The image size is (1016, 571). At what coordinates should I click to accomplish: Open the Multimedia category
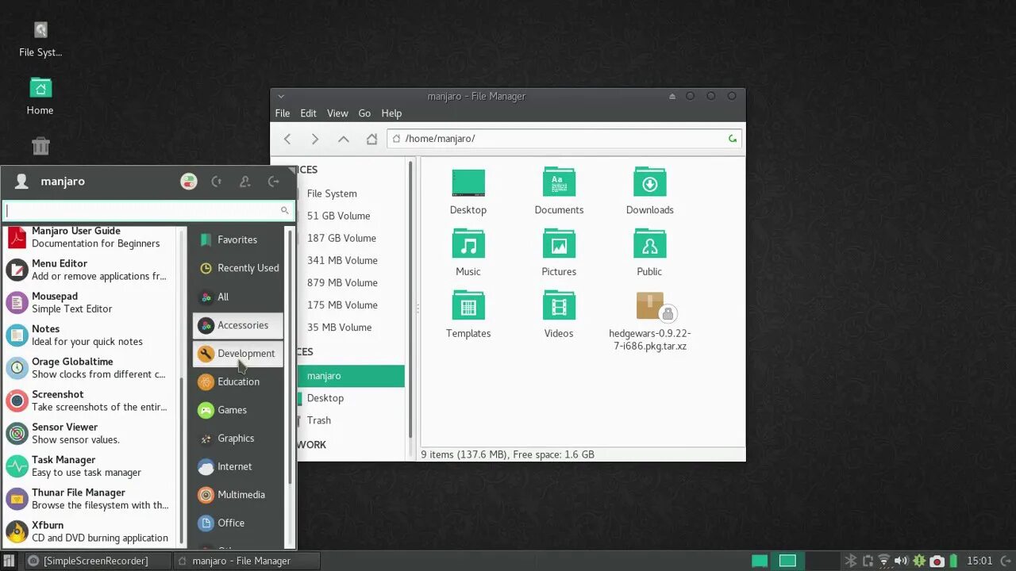tap(238, 495)
